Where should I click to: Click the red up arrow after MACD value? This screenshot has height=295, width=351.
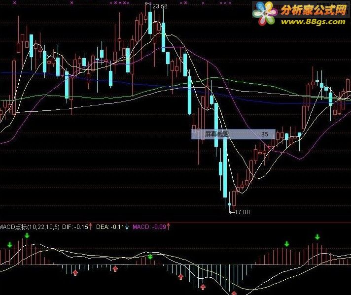(168, 227)
